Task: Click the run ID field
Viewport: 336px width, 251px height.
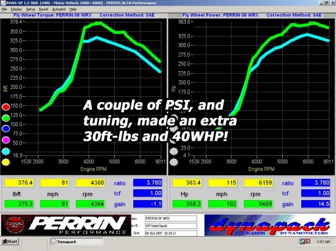Action: [x=171, y=226]
